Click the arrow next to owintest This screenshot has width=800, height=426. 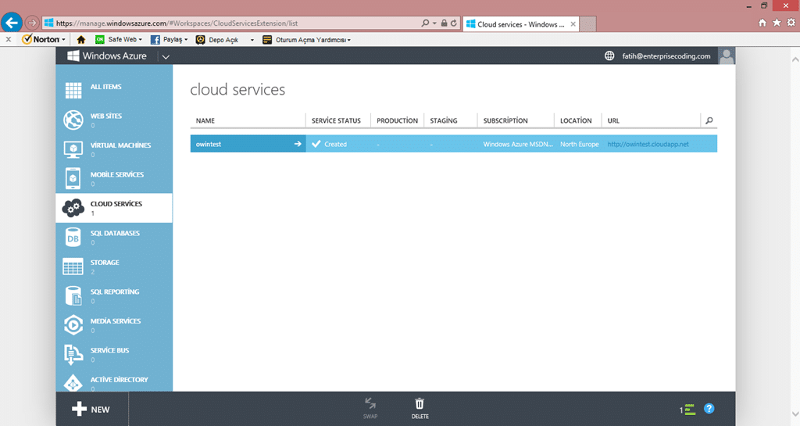point(298,144)
